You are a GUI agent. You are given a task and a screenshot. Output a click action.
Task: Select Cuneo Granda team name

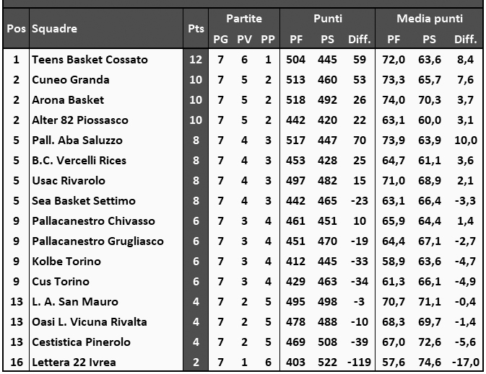pos(71,80)
